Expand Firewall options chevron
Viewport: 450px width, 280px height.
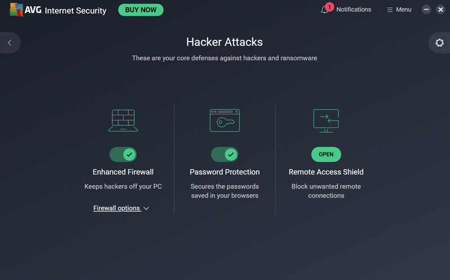[x=146, y=208]
